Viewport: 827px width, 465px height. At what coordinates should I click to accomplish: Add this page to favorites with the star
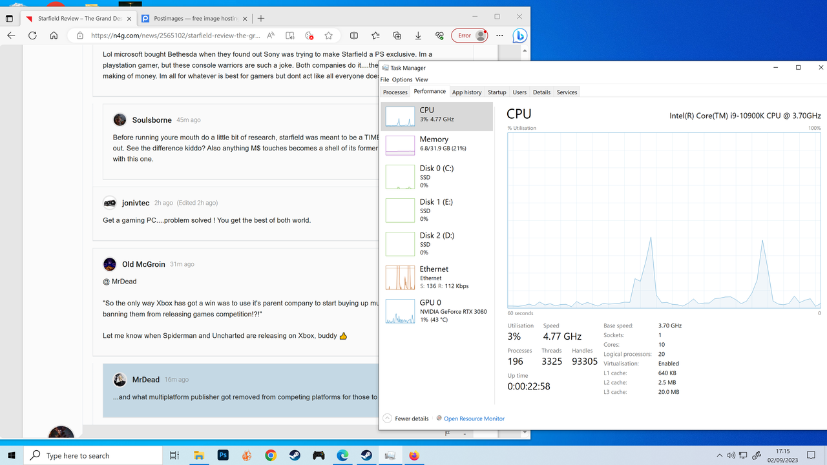(328, 36)
